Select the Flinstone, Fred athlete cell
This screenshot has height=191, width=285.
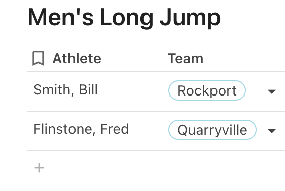click(81, 129)
